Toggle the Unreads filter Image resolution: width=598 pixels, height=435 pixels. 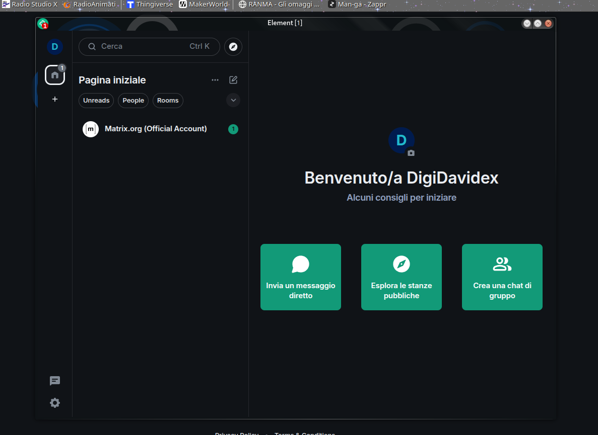pos(96,101)
